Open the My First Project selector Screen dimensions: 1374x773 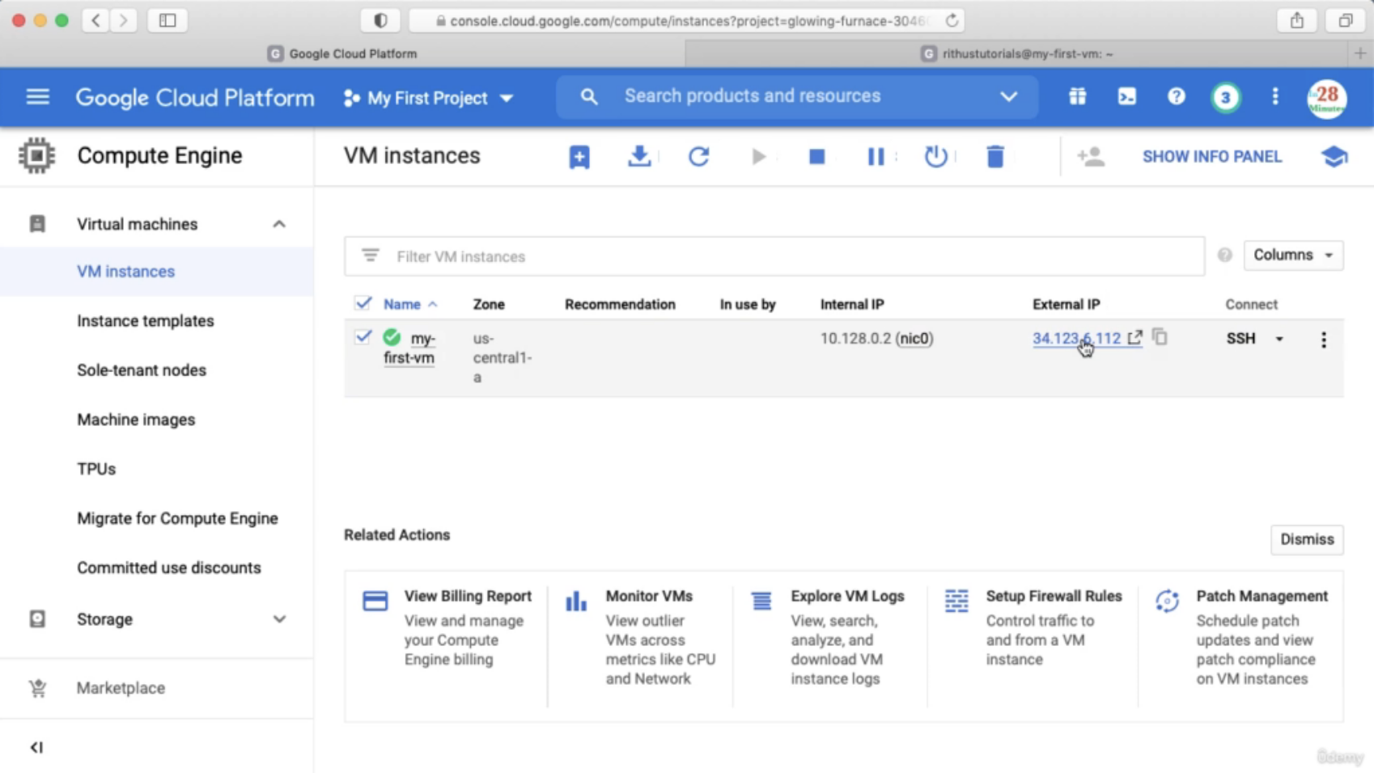click(428, 98)
